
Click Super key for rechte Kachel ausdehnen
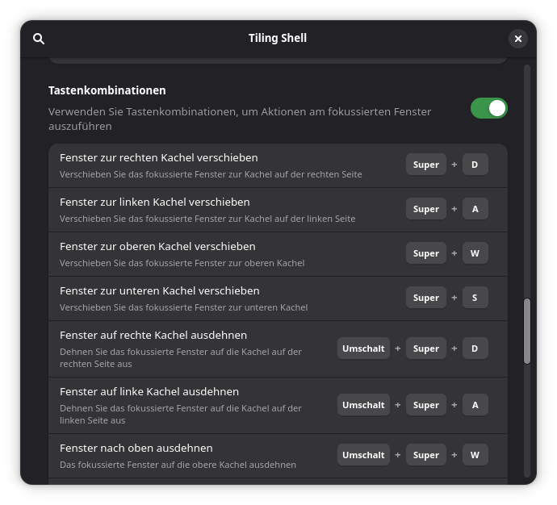tap(426, 348)
